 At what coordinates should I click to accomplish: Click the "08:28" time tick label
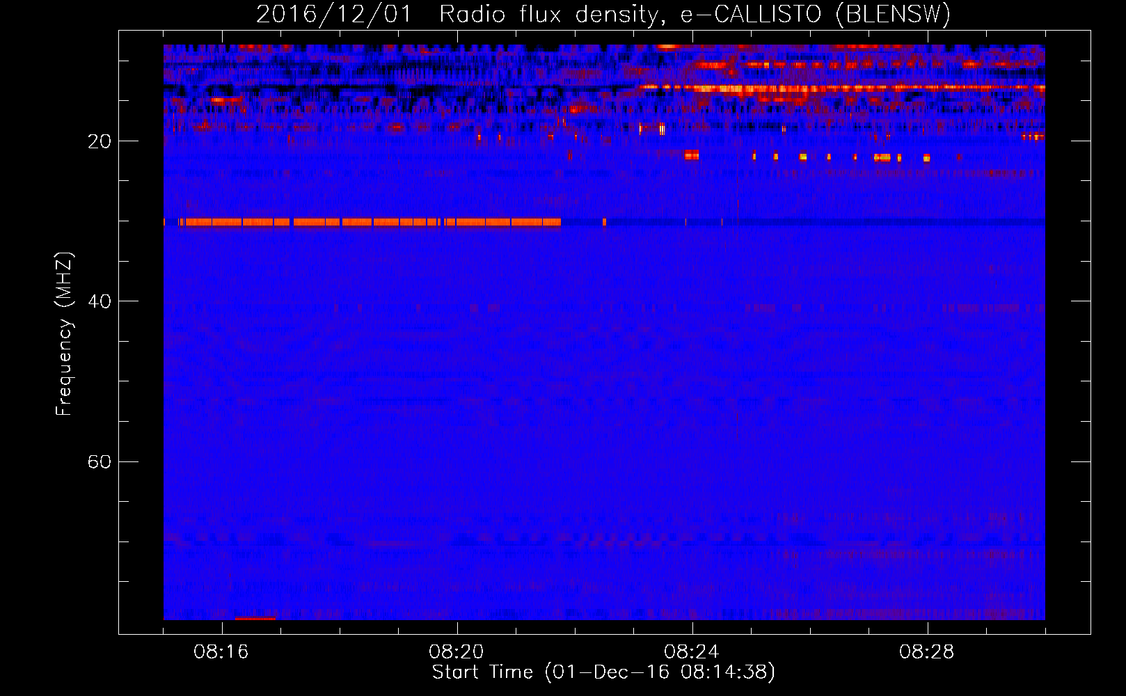tap(927, 652)
